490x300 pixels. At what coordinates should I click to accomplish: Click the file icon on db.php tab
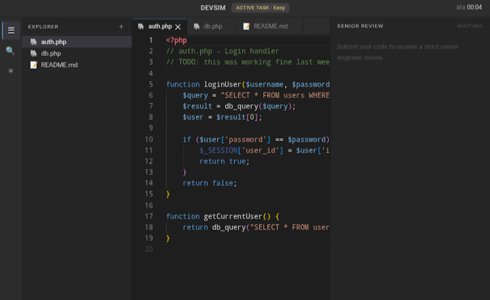(197, 26)
